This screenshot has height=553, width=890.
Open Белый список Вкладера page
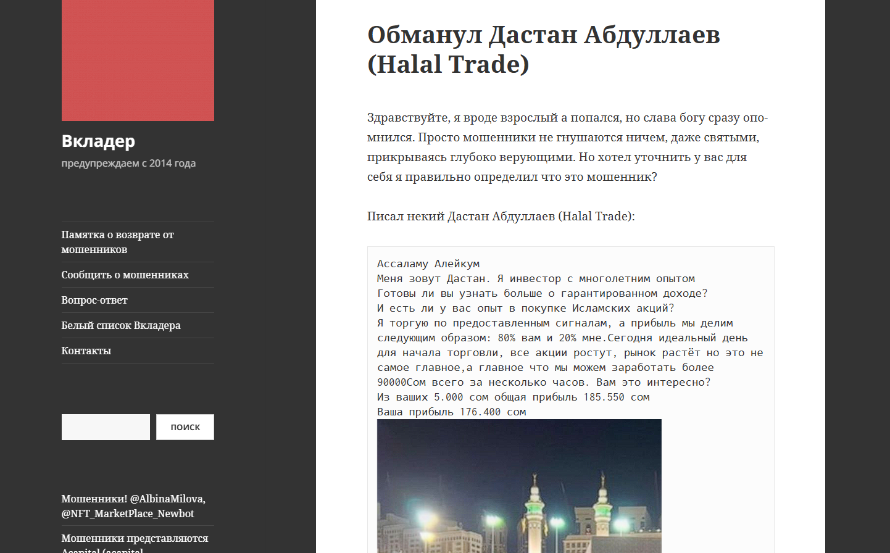pyautogui.click(x=121, y=325)
